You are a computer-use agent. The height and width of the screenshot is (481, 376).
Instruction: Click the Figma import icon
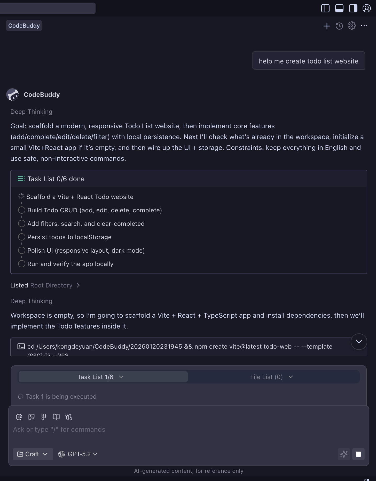(44, 417)
